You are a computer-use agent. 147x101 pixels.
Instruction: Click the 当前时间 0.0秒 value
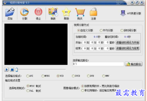point(97,37)
